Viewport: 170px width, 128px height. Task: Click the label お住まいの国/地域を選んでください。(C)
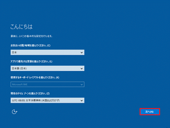[x=30, y=45]
